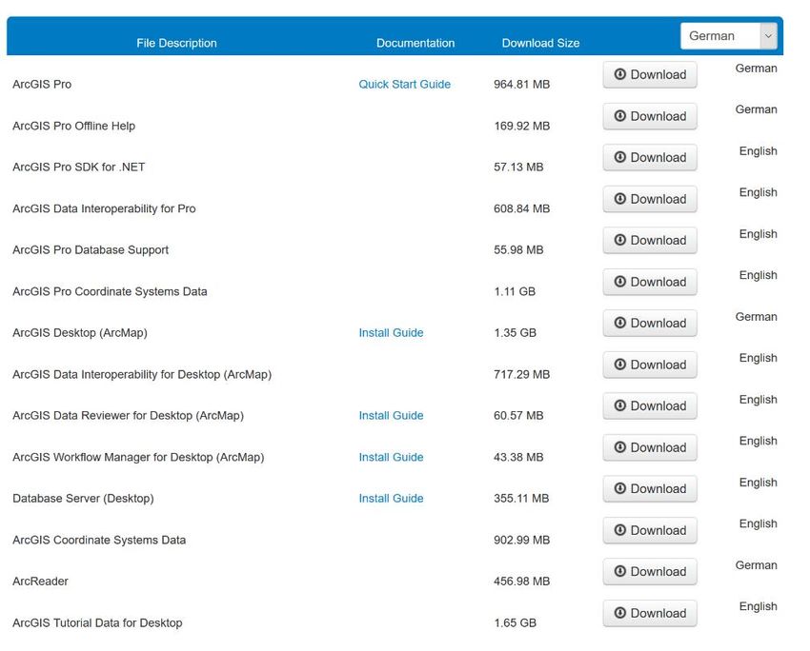Download Data Interoperability for Desktop (ArcMap)
The image size is (810, 651).
[x=650, y=365]
